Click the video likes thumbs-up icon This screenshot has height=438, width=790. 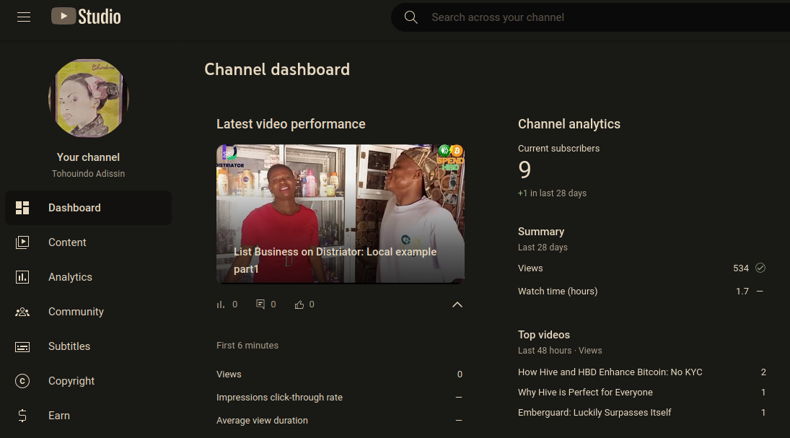pyautogui.click(x=299, y=305)
